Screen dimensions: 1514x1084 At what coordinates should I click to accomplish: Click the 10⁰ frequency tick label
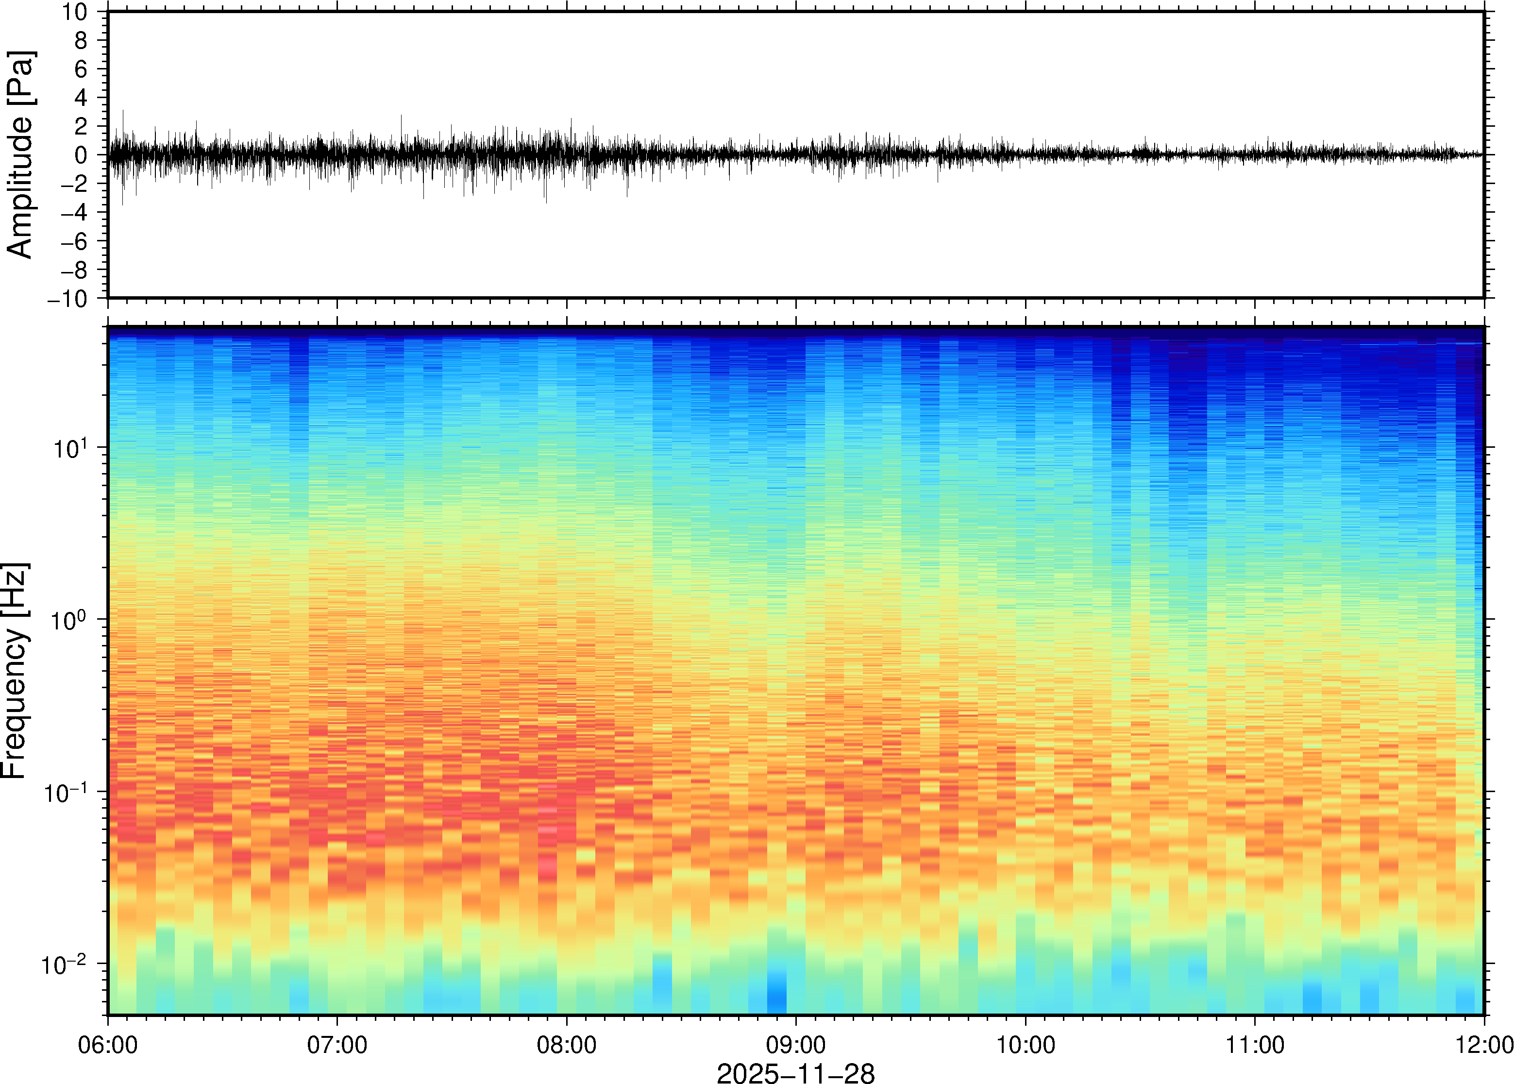point(69,620)
